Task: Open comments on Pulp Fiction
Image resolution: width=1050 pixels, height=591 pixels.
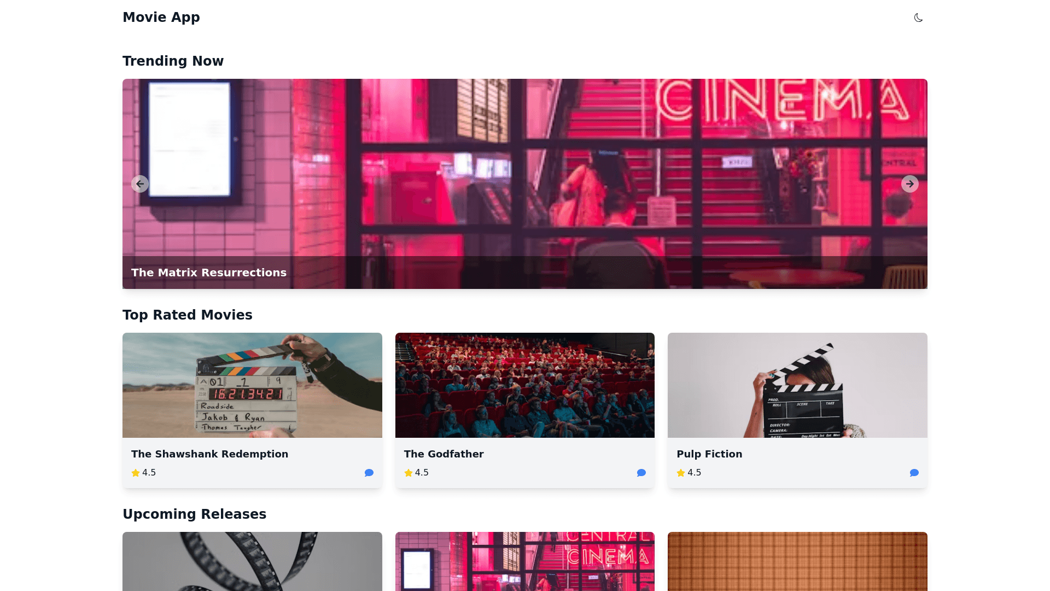Action: click(914, 473)
